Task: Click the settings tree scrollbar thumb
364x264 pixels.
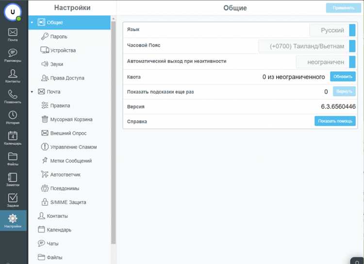Action: pos(113,132)
